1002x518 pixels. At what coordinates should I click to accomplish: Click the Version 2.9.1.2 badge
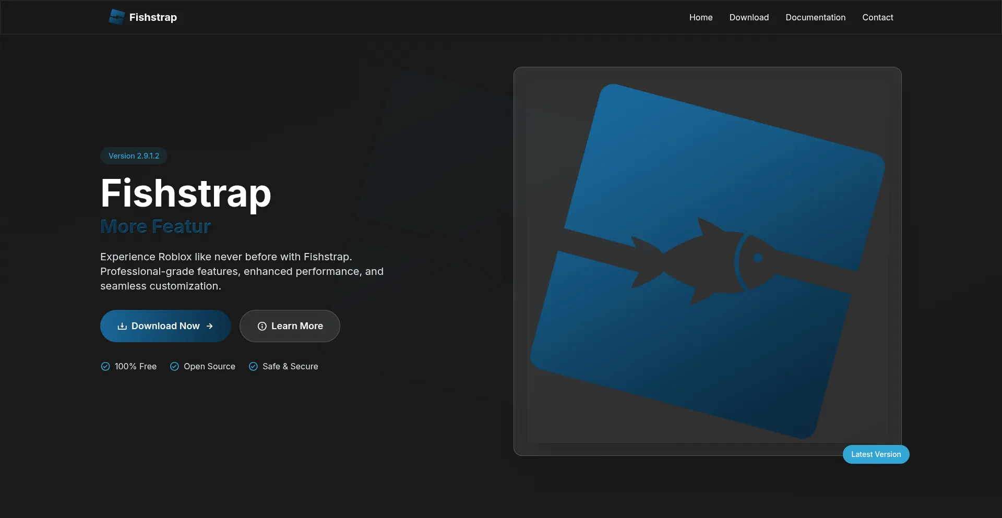point(134,156)
